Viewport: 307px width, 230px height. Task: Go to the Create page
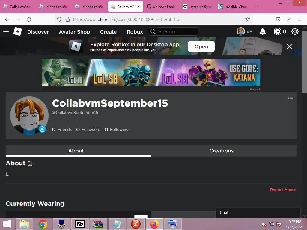108,32
